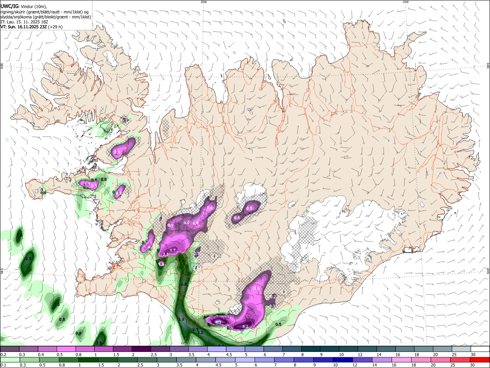Select the snow scale swatch from 1 to 1.5
The width and height of the screenshot is (490, 368).
pos(103,349)
